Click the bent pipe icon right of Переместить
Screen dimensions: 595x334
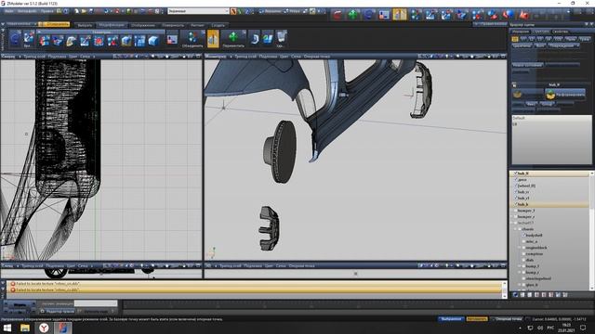(254, 38)
